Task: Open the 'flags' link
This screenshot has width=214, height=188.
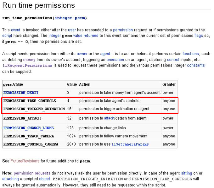Action: [198, 36]
